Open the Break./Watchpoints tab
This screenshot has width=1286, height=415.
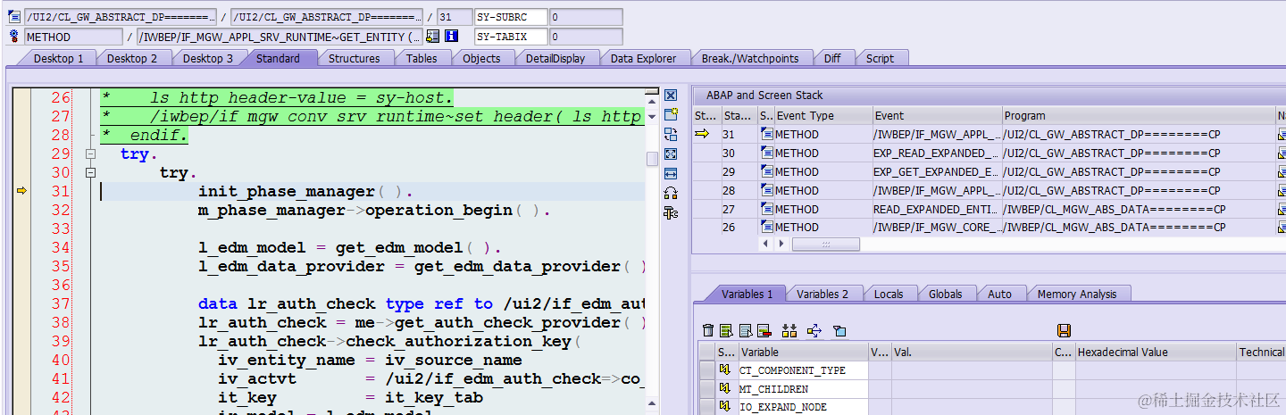(749, 58)
